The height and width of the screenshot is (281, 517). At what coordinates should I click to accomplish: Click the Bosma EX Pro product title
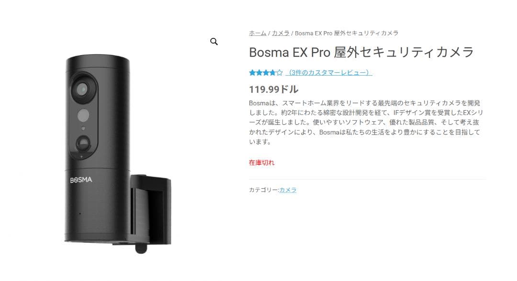click(360, 52)
